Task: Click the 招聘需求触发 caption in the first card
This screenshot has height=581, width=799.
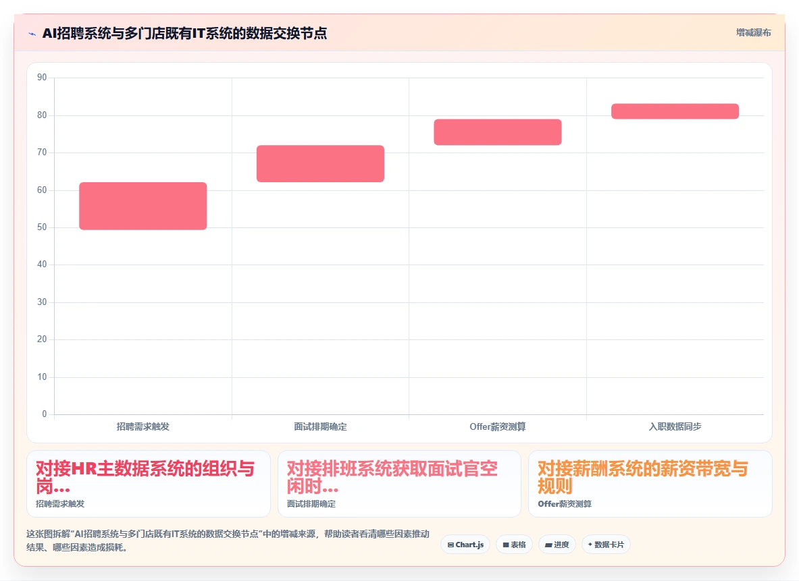Action: point(60,503)
